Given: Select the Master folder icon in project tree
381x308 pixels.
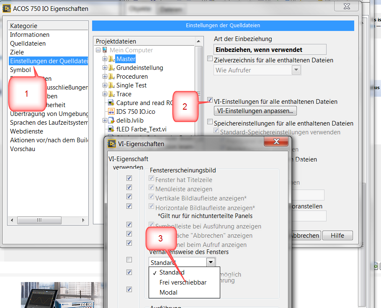Looking at the screenshot, I should click(111, 59).
